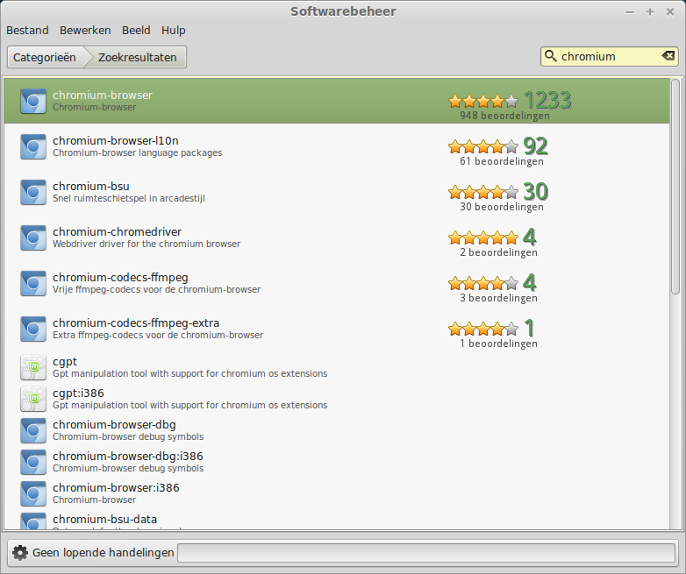Click star rating of chromium-browser
686x574 pixels.
[x=483, y=102]
